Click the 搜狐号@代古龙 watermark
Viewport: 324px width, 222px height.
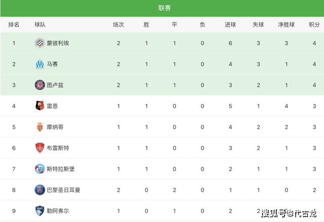tap(289, 213)
